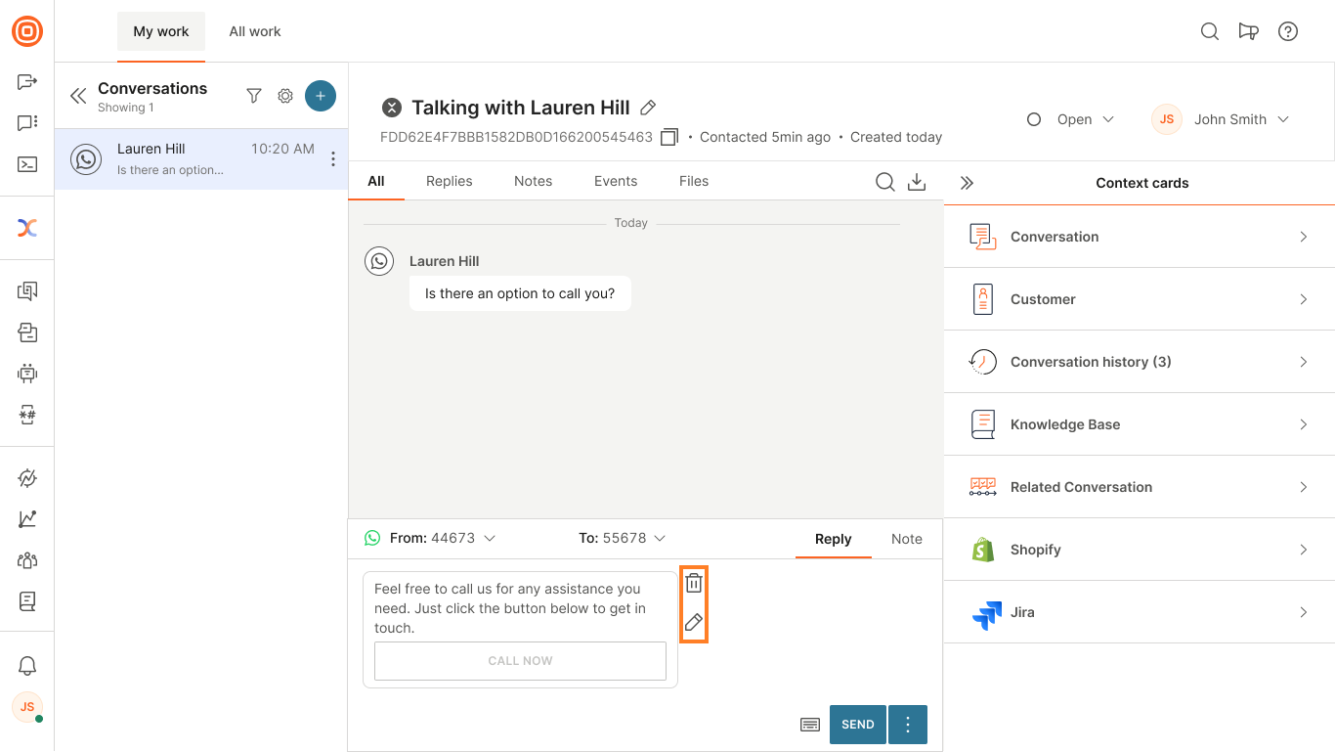This screenshot has height=752, width=1335.
Task: Open the templates keyboard icon
Action: tap(809, 725)
